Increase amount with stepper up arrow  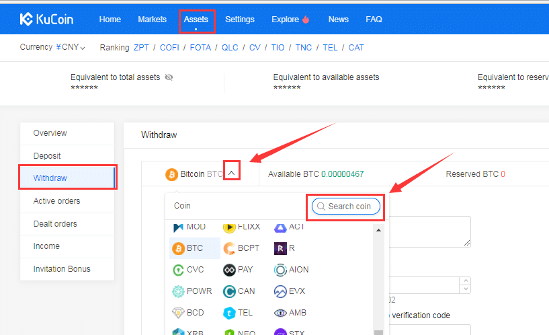pyautogui.click(x=465, y=281)
